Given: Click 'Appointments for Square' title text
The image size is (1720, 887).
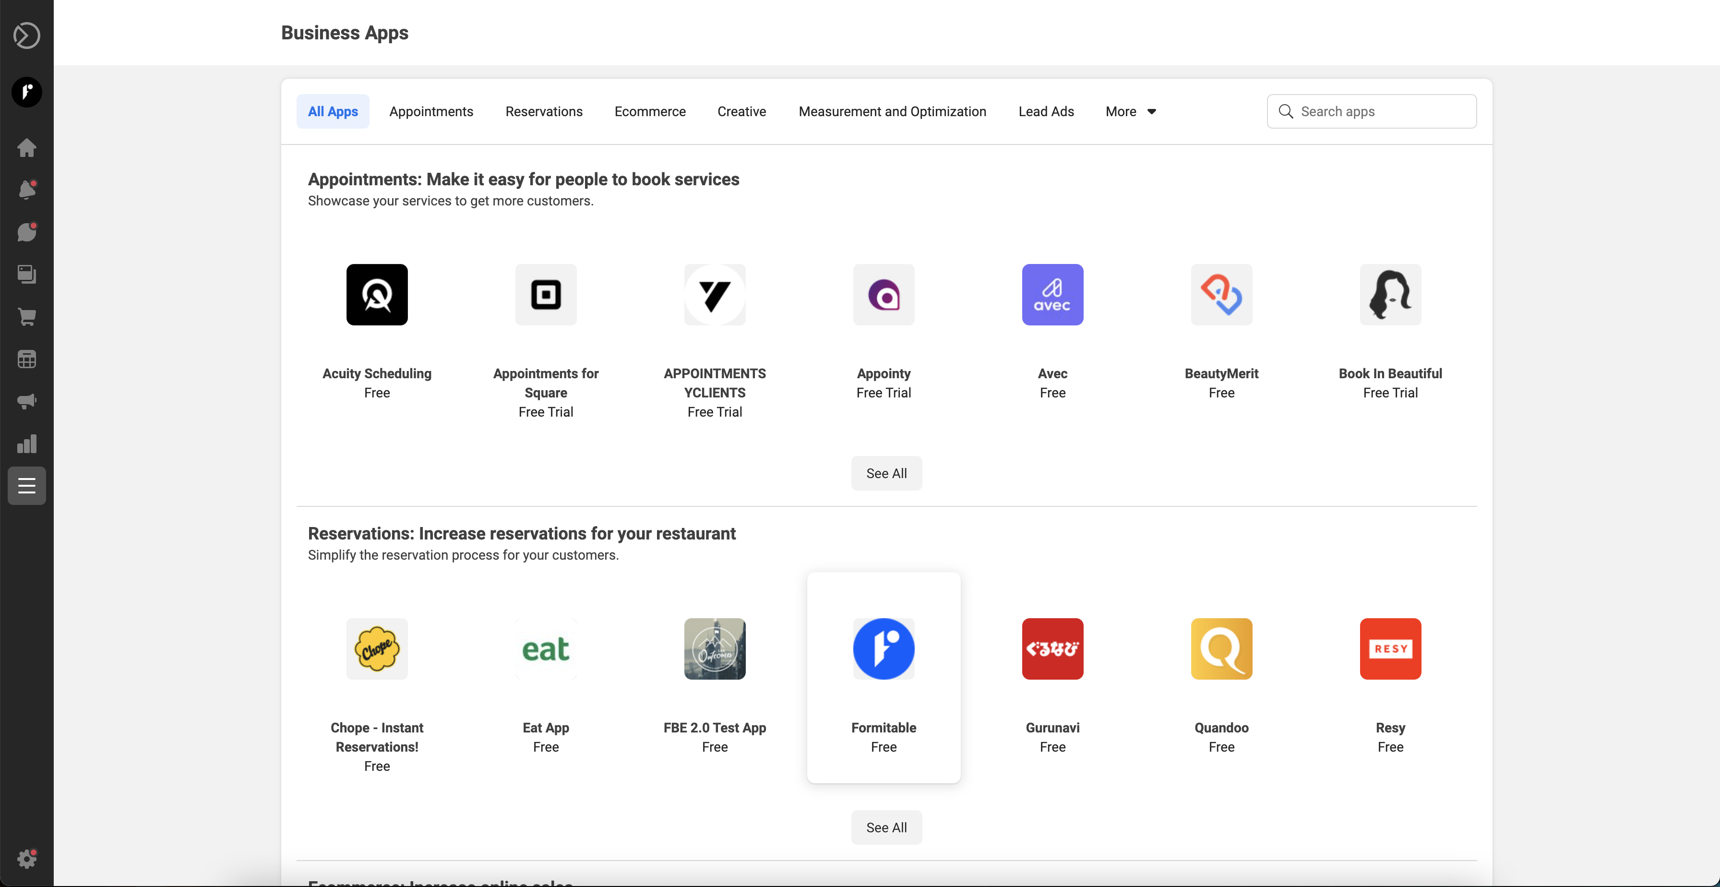Looking at the screenshot, I should click(x=546, y=383).
